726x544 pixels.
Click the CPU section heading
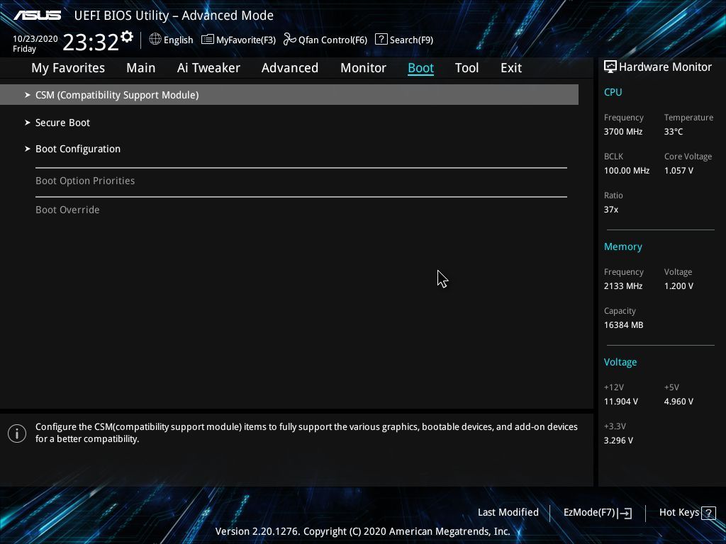point(613,92)
